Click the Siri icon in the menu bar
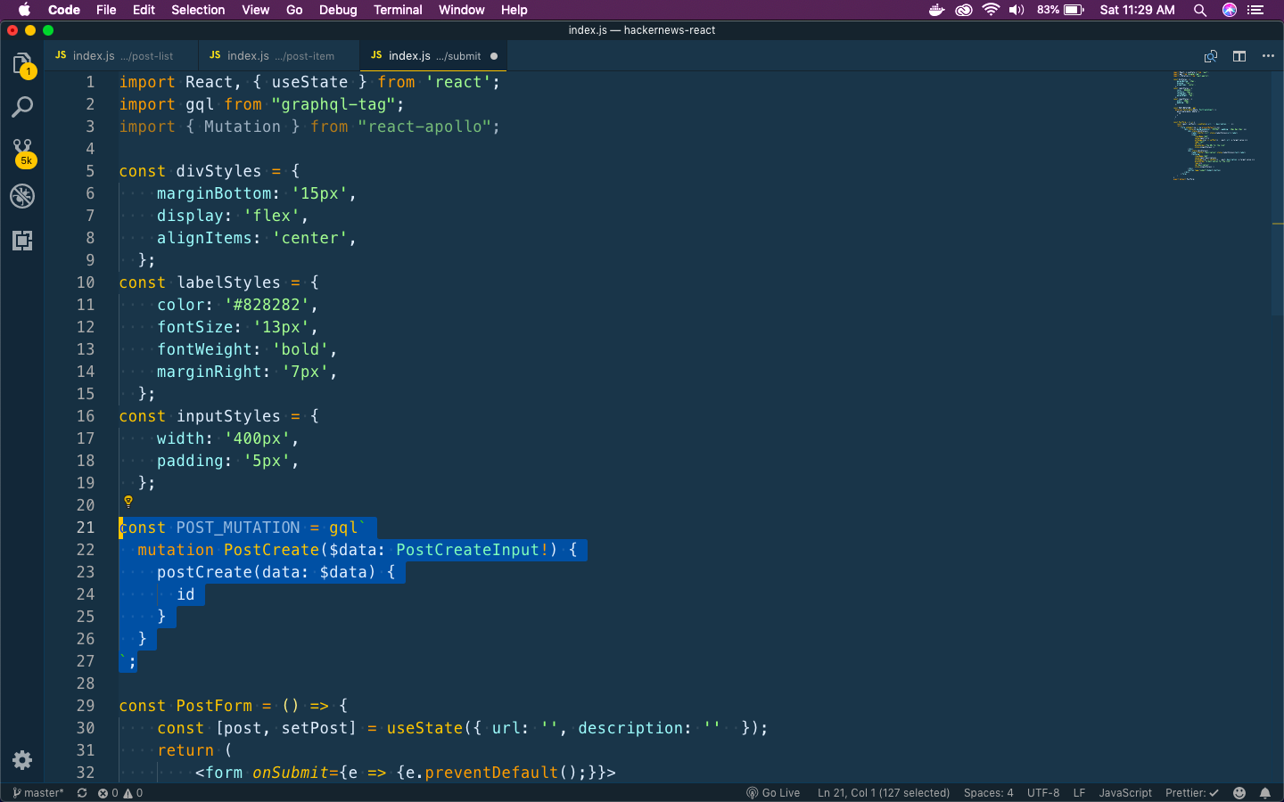This screenshot has width=1284, height=802. pyautogui.click(x=1230, y=10)
